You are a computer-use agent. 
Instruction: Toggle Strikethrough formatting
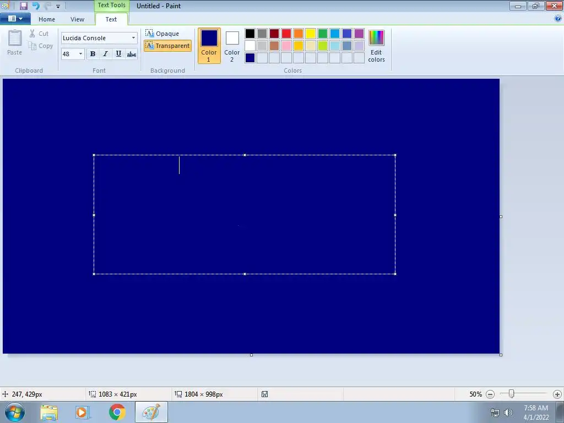coord(131,54)
